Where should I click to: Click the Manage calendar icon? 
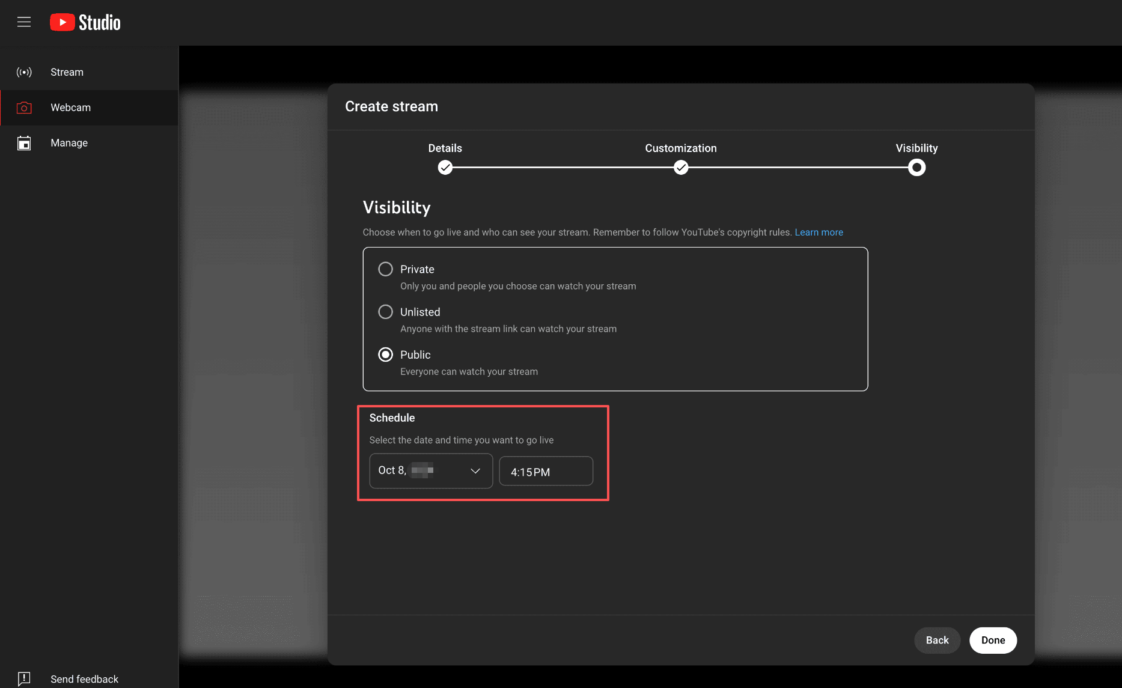[24, 143]
